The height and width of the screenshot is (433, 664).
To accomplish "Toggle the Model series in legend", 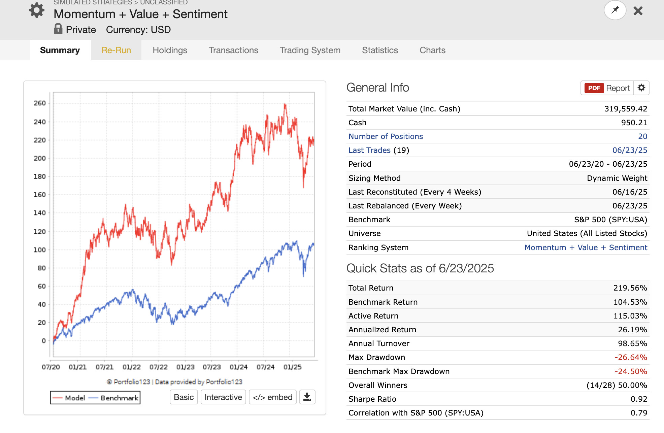I will click(69, 398).
